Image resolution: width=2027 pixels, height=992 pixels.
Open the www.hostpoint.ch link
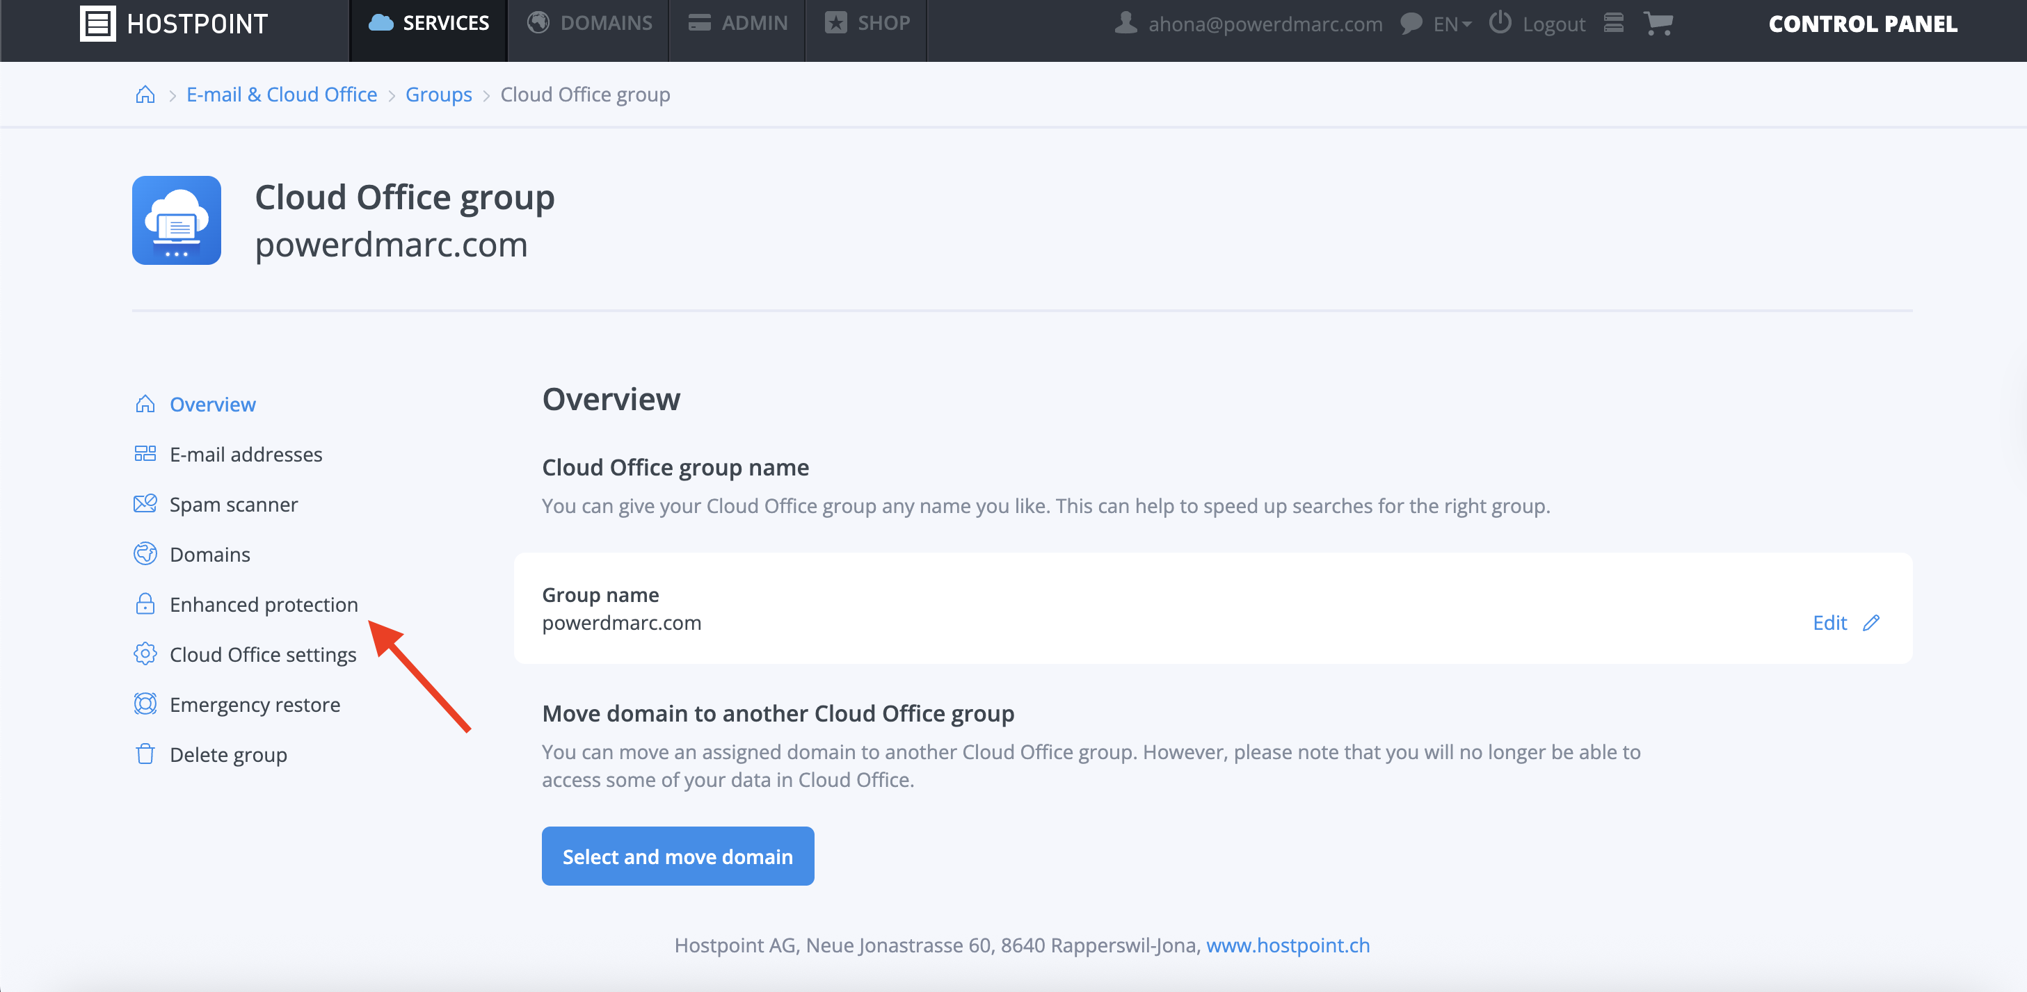[x=1288, y=945]
